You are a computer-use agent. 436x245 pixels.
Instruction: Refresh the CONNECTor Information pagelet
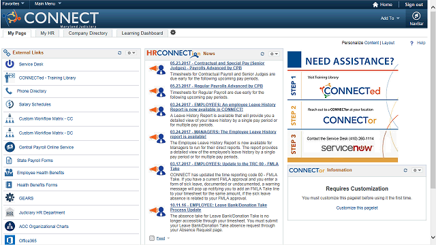[x=405, y=170]
